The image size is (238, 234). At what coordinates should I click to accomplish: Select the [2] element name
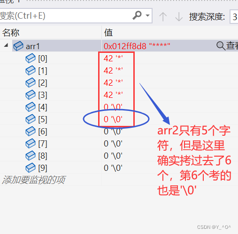pyautogui.click(x=43, y=83)
